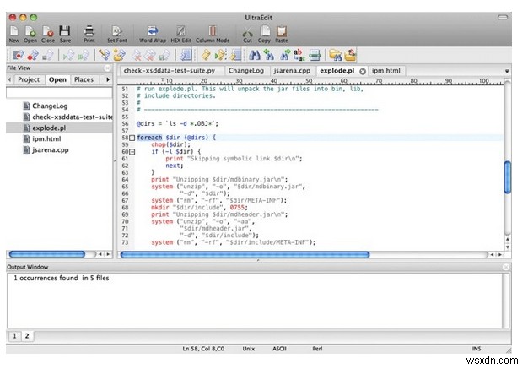
Task: Toggle Word Wrap mode
Action: tap(153, 31)
